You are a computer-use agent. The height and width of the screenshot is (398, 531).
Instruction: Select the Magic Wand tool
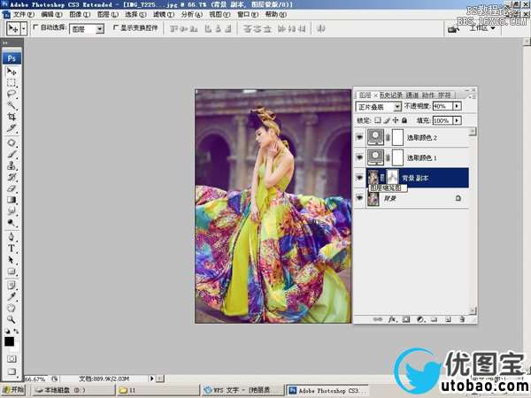point(12,105)
